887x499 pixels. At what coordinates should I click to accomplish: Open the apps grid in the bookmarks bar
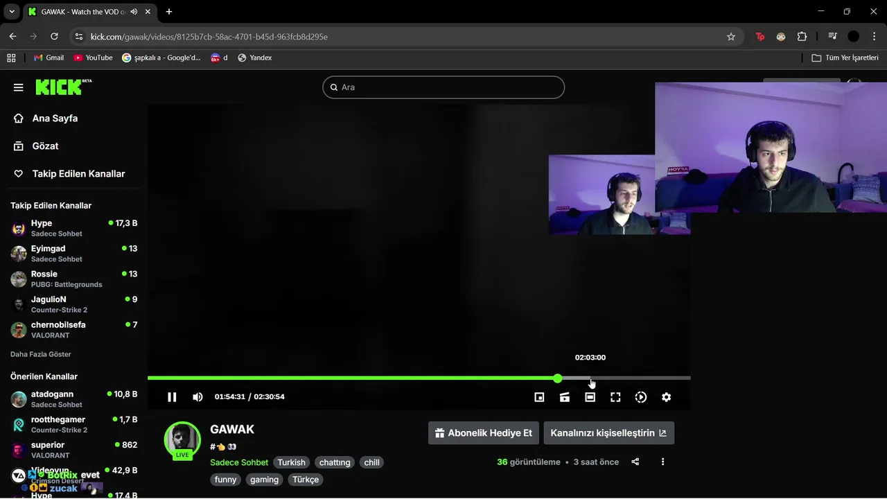tap(11, 58)
